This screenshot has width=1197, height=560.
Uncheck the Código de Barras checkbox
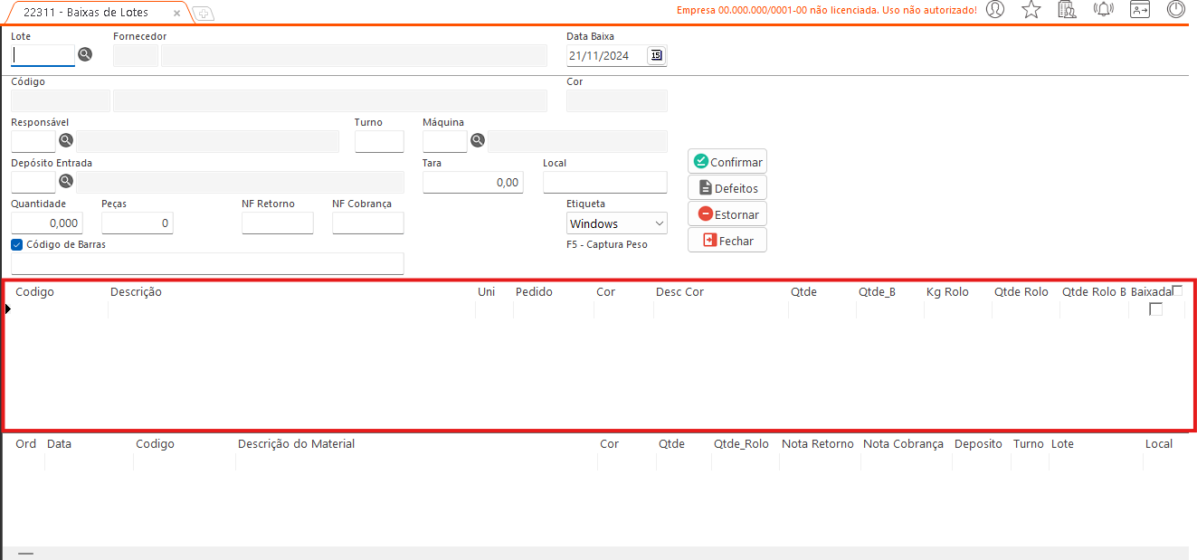[17, 244]
